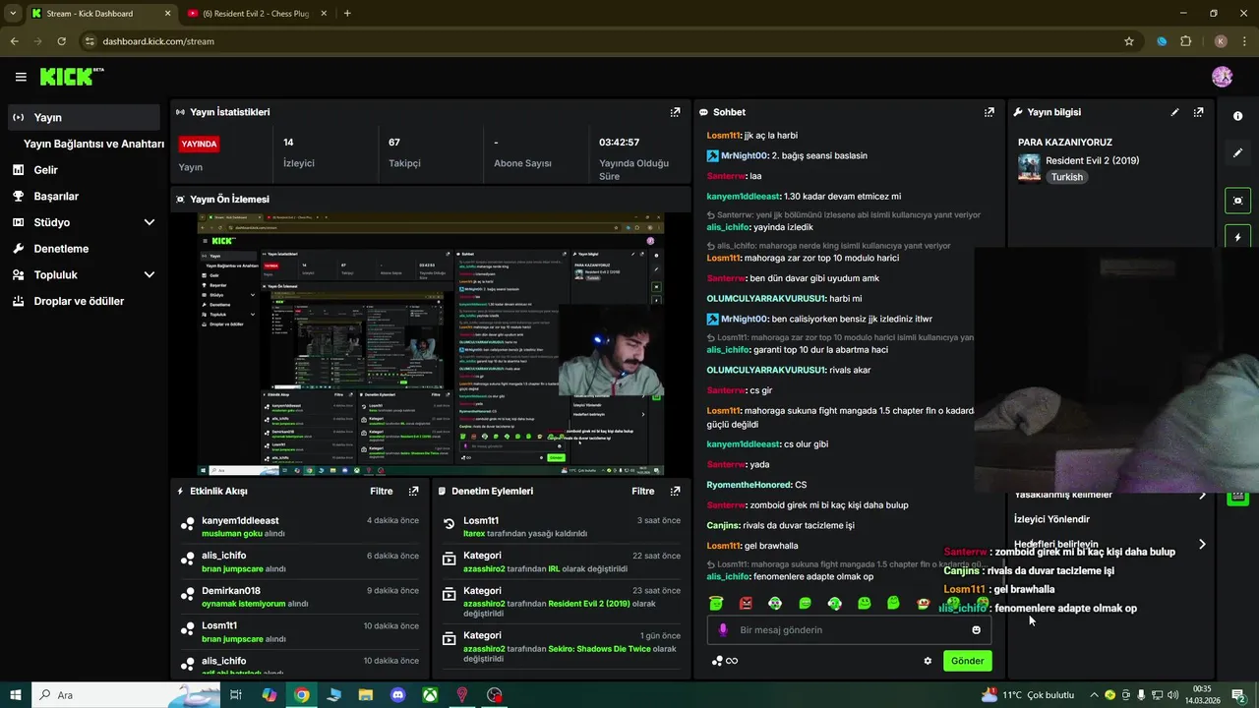Open the notification center in taskbar
The image size is (1259, 708).
[1239, 695]
